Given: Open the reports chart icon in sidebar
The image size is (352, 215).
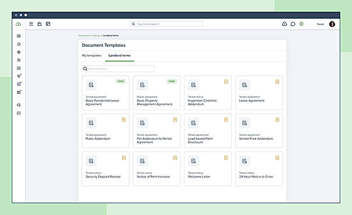Looking at the screenshot, I should [x=19, y=68].
